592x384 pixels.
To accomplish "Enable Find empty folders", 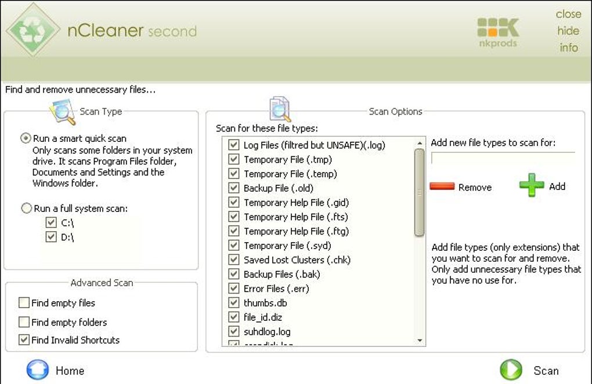I will (24, 322).
